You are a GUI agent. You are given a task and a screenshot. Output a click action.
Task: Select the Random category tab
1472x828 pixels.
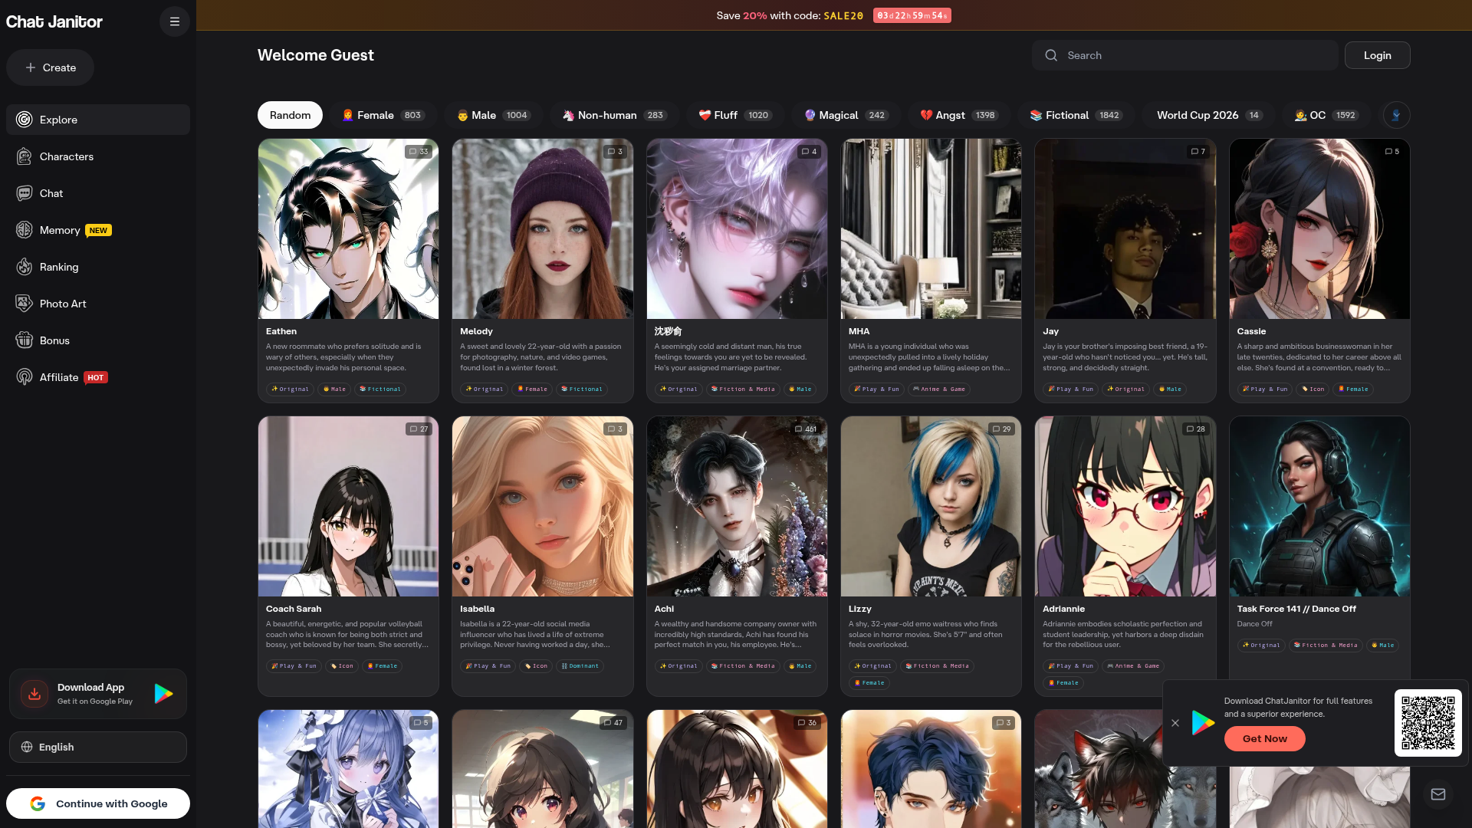[x=290, y=115]
